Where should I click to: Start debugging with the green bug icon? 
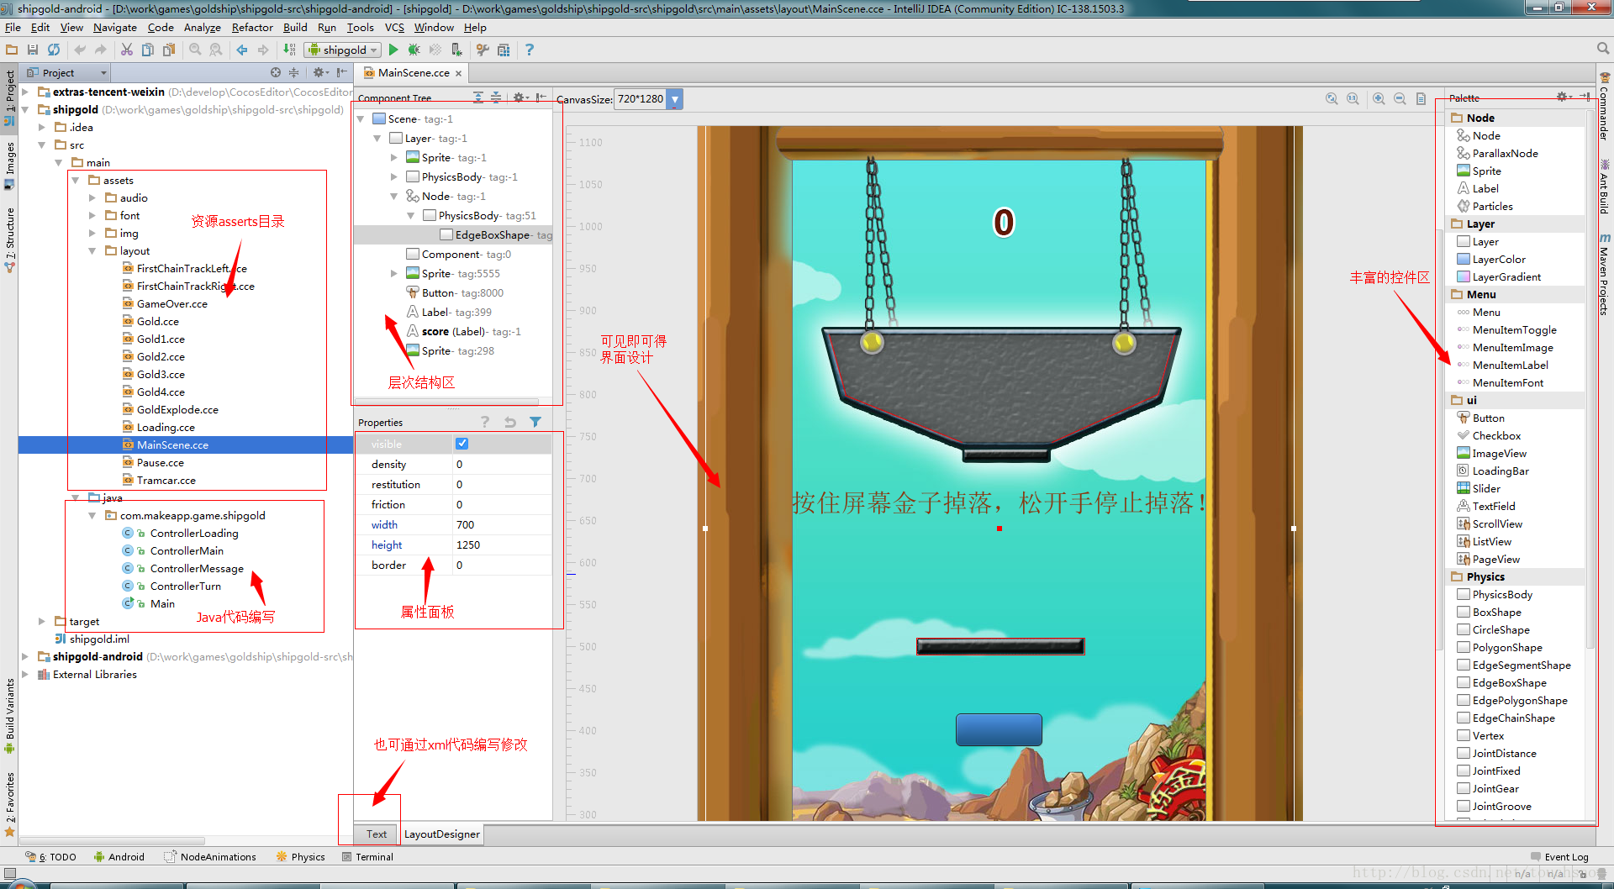click(x=414, y=50)
